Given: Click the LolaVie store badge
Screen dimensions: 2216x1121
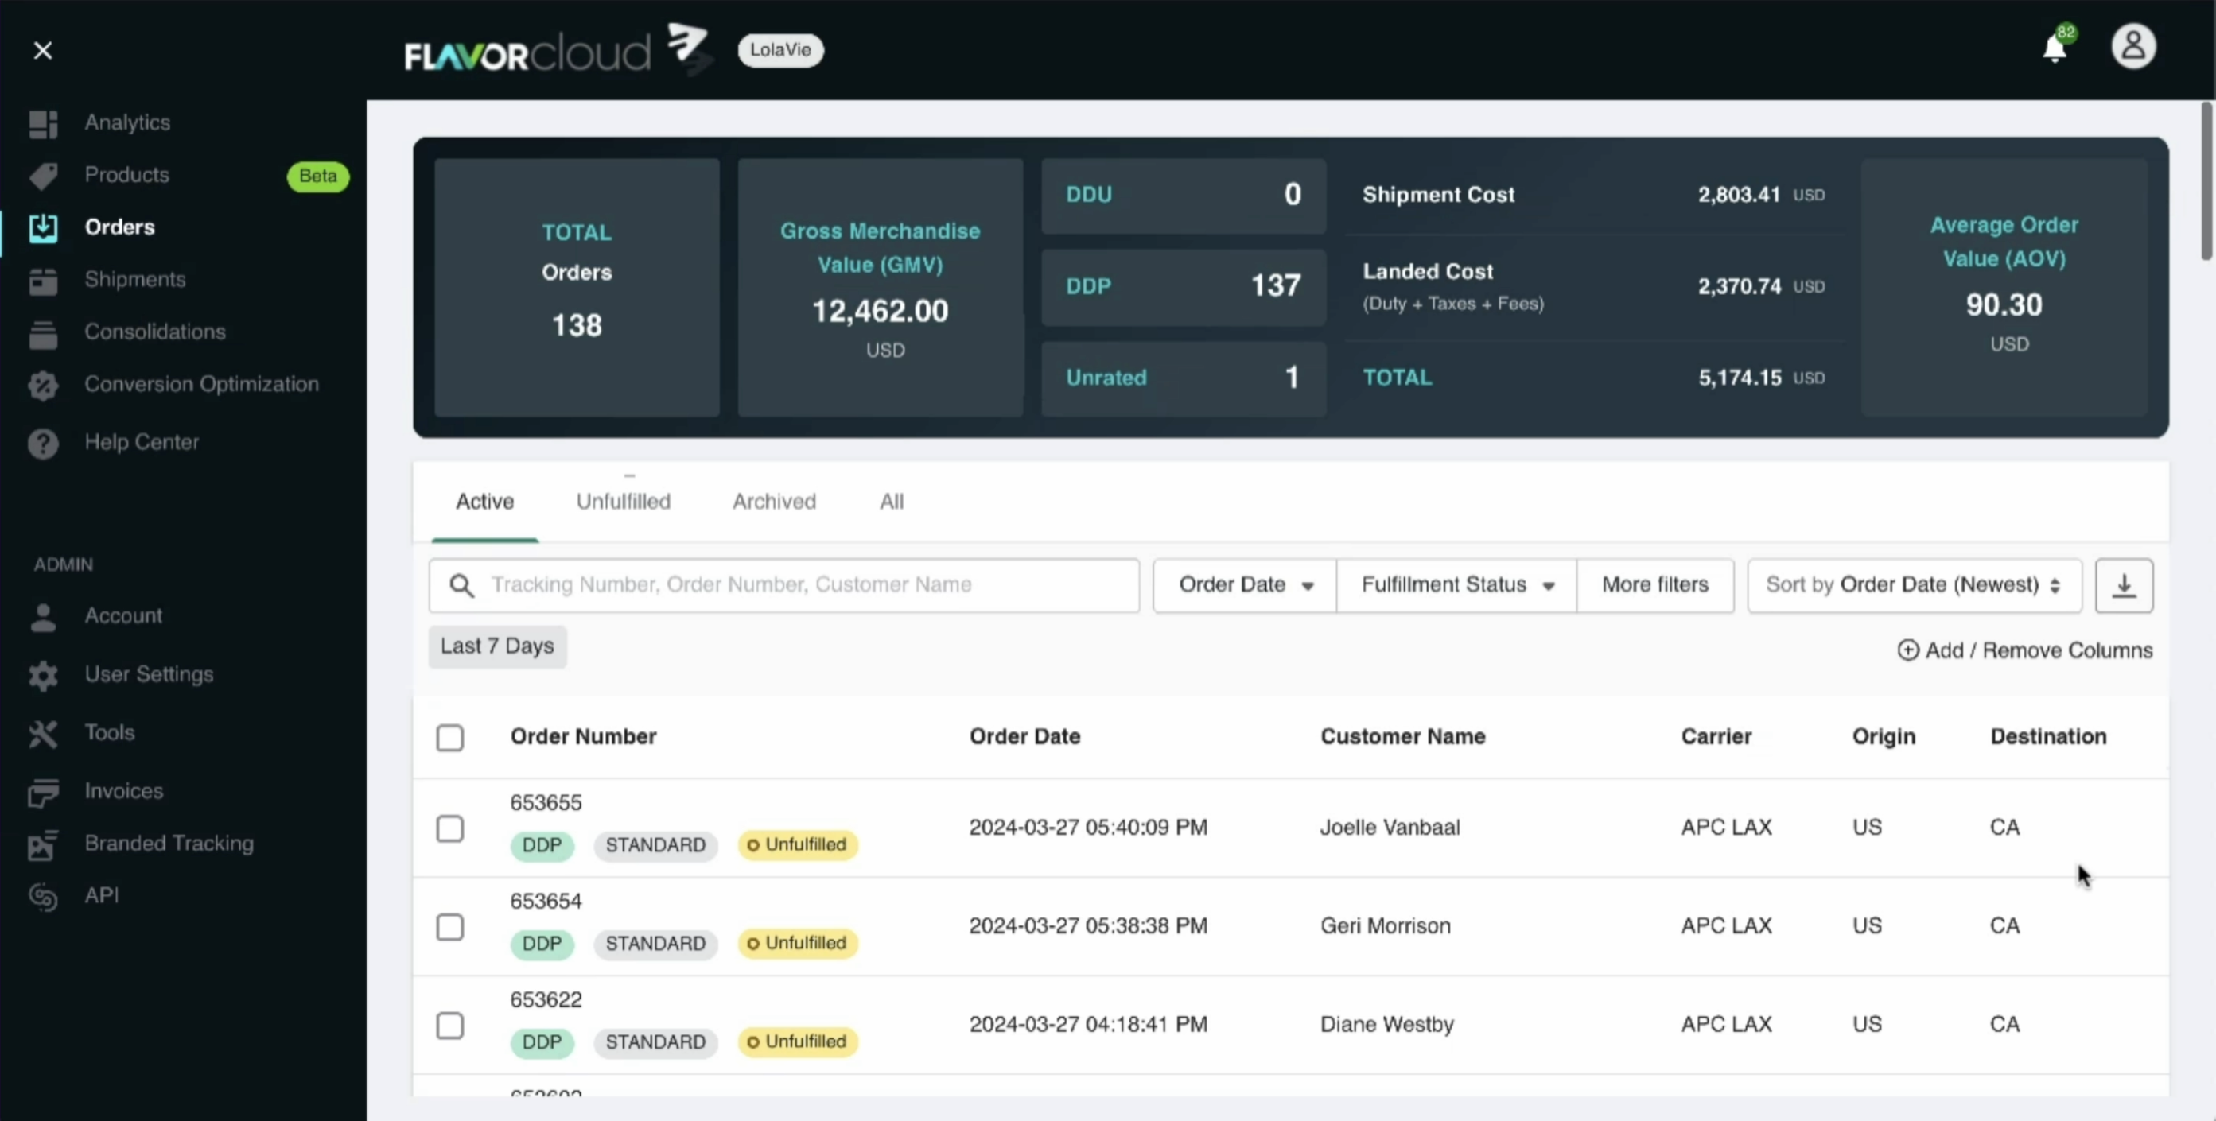Looking at the screenshot, I should point(780,50).
